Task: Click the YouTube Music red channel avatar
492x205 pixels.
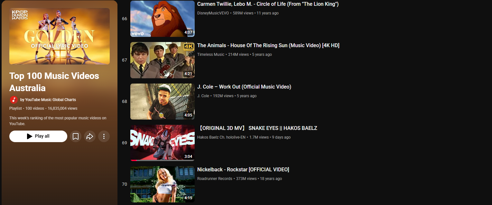Action: (x=14, y=99)
